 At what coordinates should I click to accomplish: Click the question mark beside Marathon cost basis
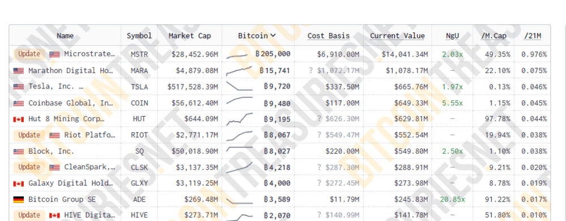click(x=310, y=70)
